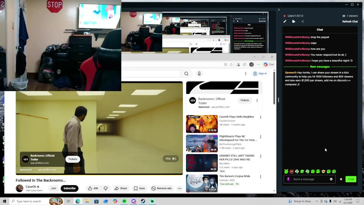Click the split screen icon in browser toolbar

(226, 65)
